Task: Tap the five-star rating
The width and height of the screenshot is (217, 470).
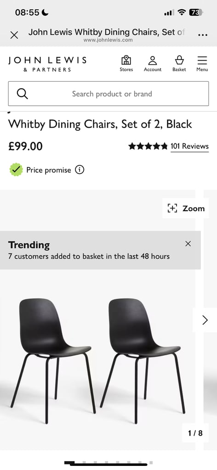Action: (x=148, y=146)
